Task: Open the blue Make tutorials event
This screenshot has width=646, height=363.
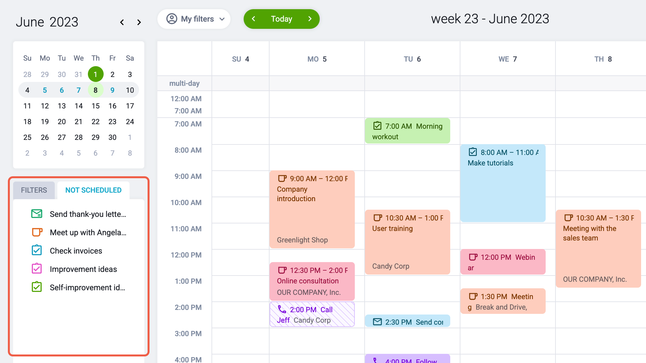Action: tap(503, 183)
